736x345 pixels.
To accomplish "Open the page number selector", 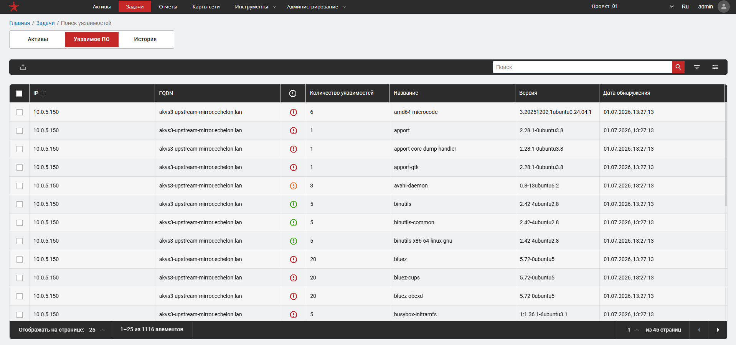I will (x=633, y=330).
